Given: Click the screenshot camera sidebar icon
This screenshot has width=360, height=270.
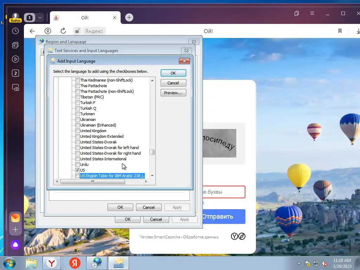Looking at the screenshot, I should click(15, 88).
